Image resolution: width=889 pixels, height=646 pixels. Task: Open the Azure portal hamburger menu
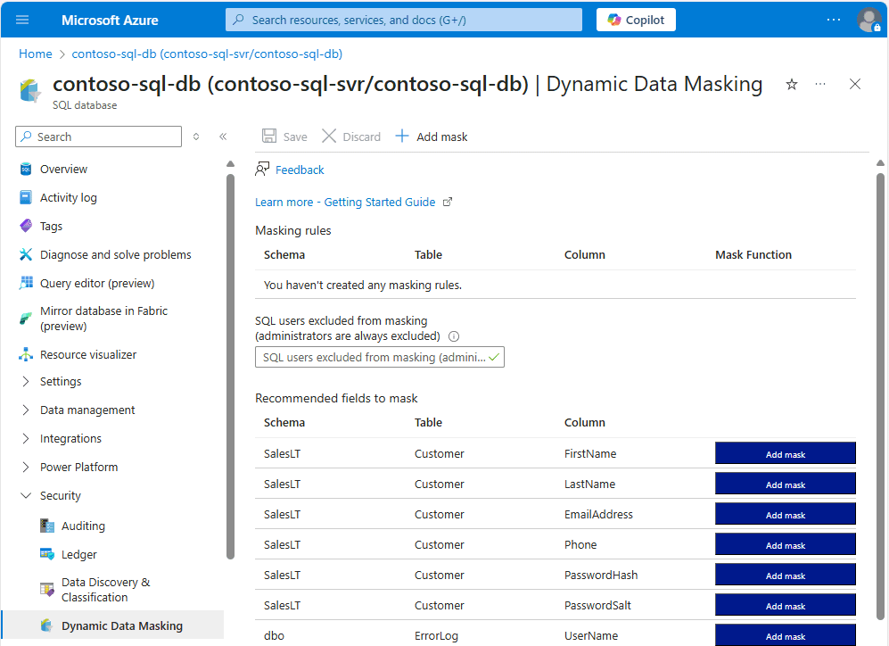click(22, 20)
